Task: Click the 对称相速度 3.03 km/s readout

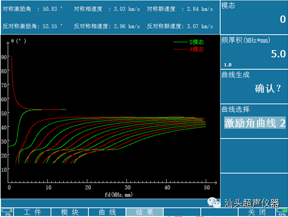Action: pyautogui.click(x=107, y=9)
